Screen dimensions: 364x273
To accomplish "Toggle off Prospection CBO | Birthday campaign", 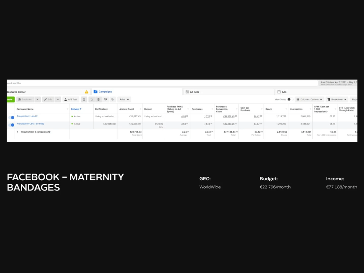I will coord(11,125).
